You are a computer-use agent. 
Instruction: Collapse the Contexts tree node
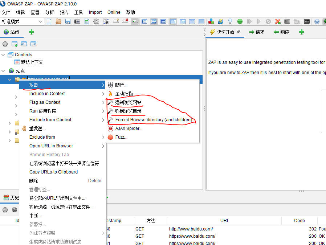pyautogui.click(x=3, y=55)
